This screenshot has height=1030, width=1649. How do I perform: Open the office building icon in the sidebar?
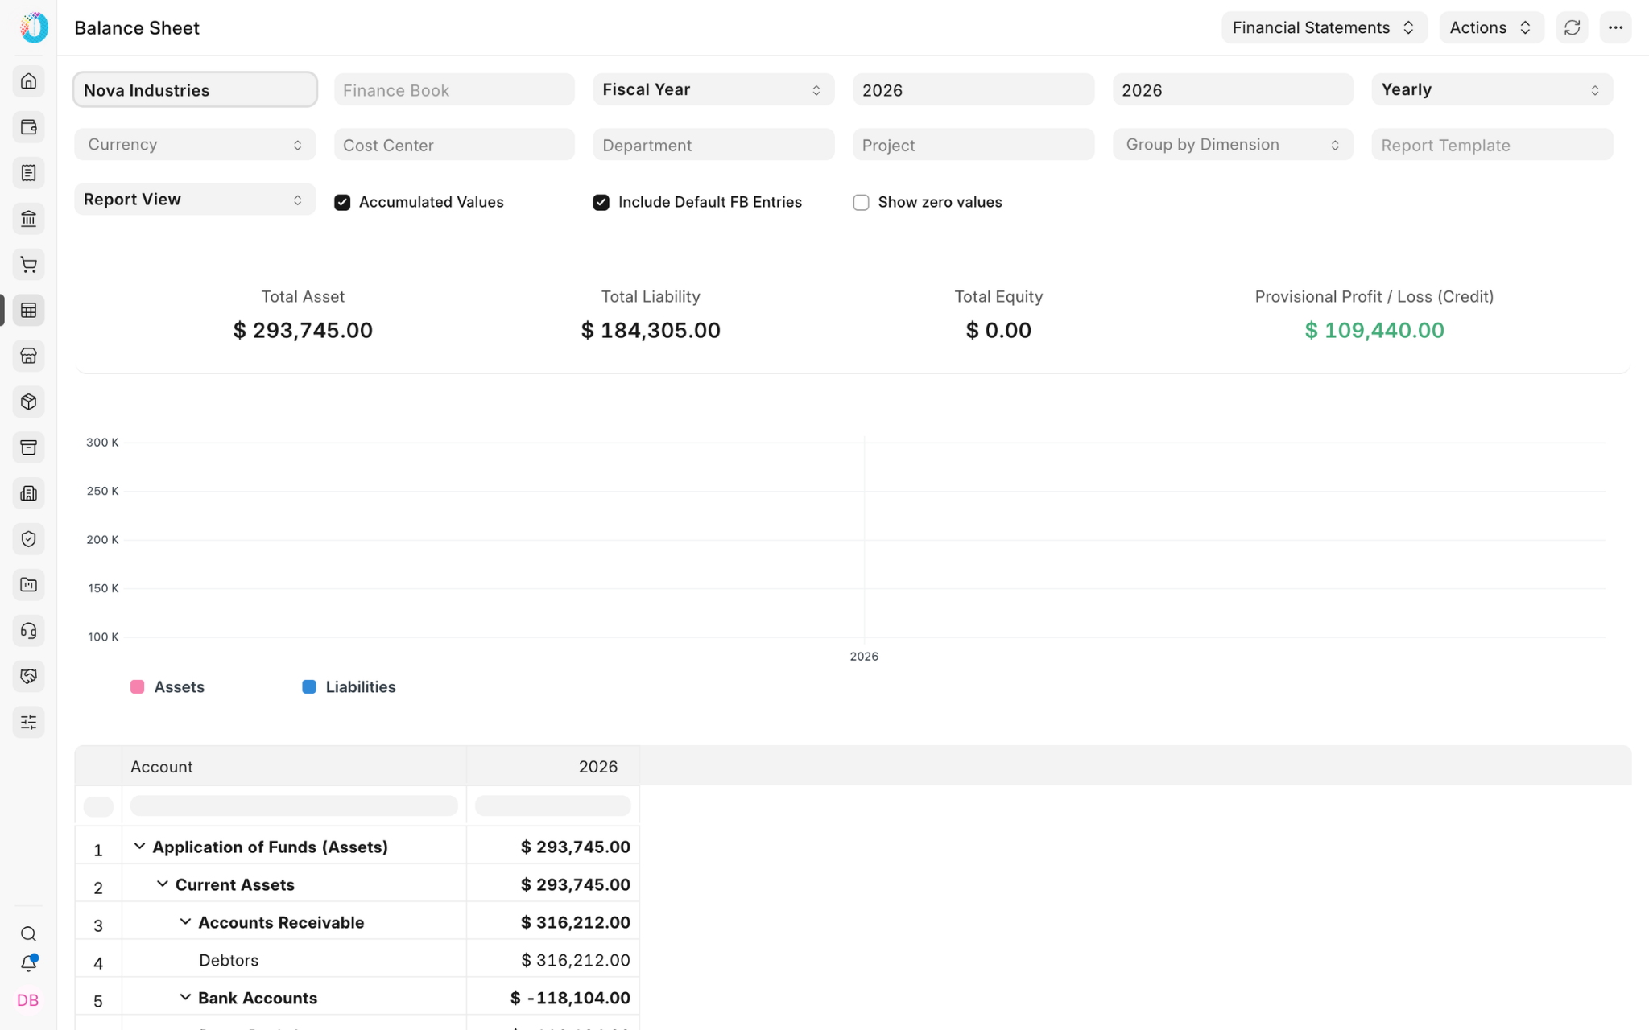point(28,493)
